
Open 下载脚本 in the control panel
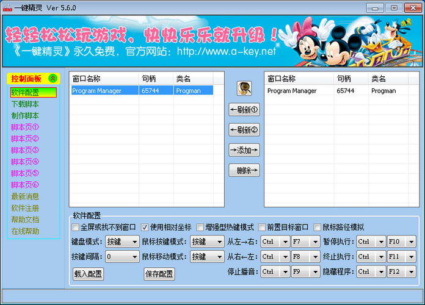click(x=25, y=104)
